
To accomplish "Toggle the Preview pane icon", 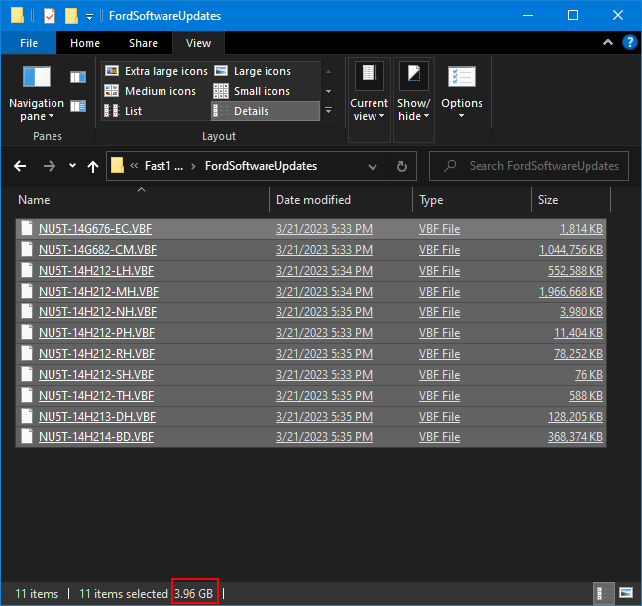I will click(78, 77).
